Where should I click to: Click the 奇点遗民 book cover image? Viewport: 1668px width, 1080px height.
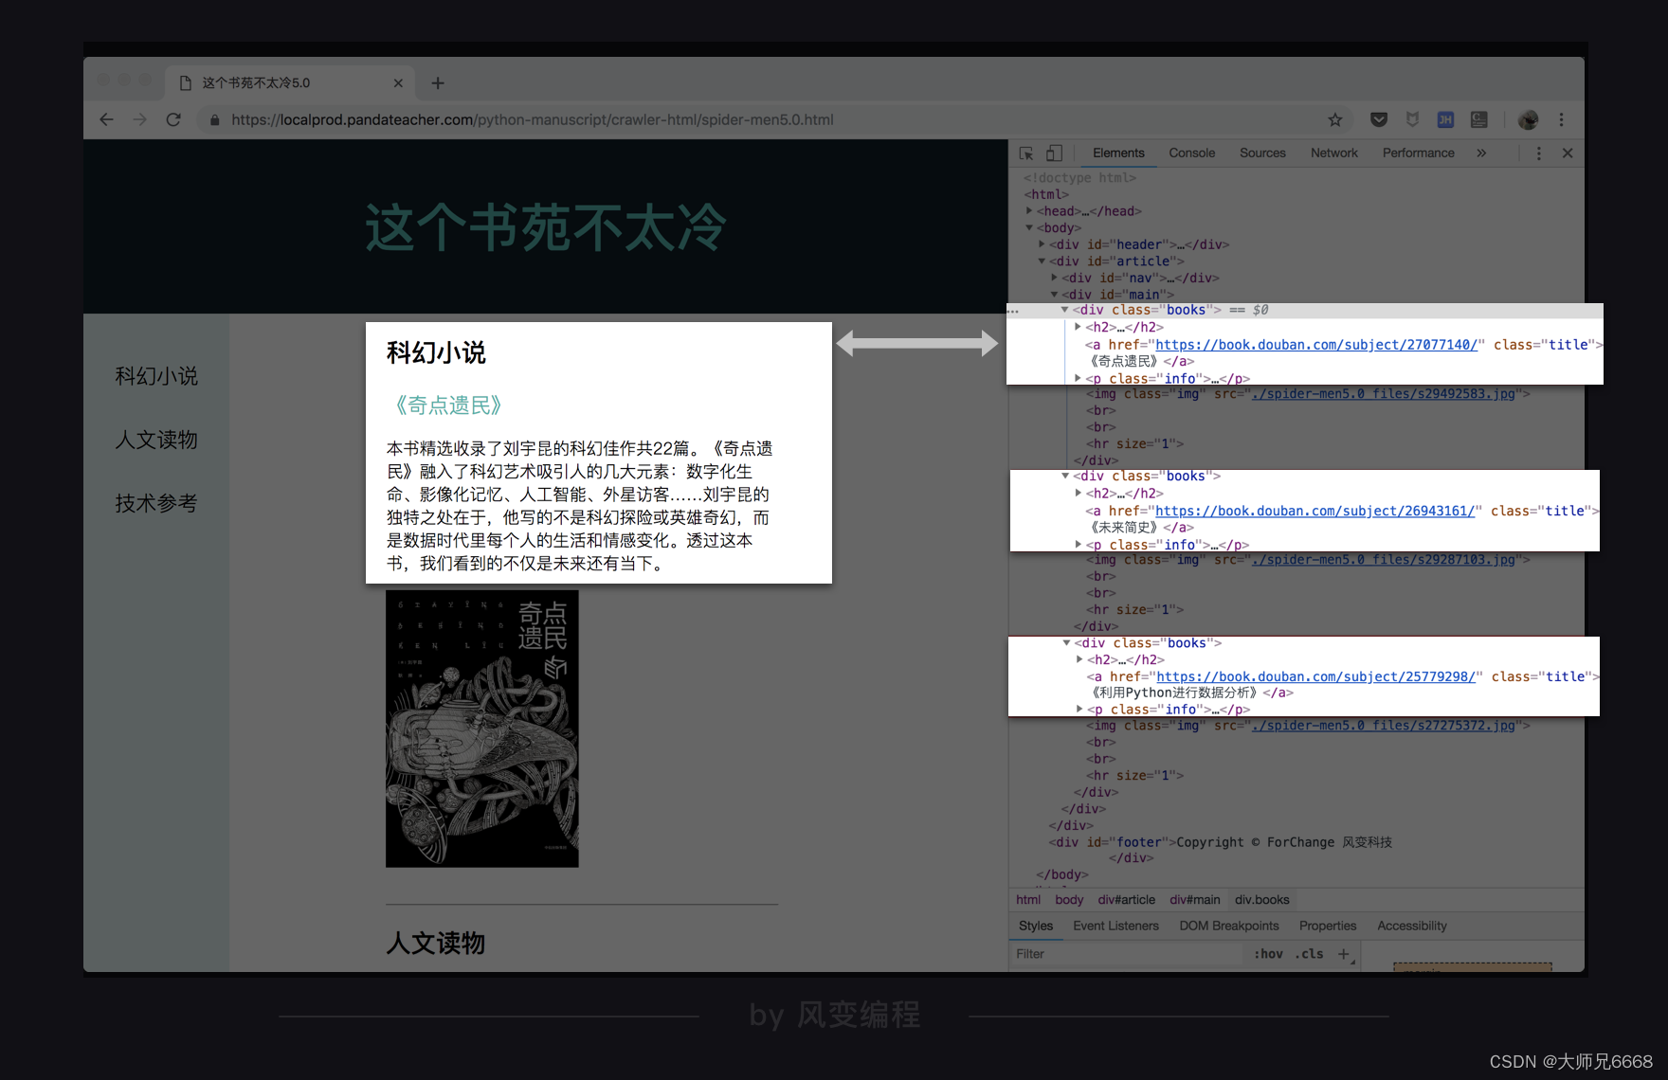click(x=482, y=729)
